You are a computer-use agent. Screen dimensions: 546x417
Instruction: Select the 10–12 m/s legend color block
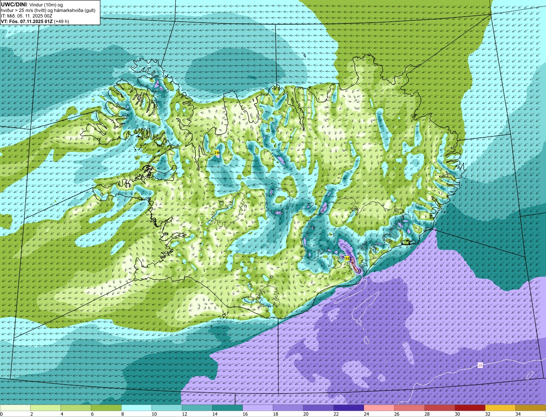pyautogui.click(x=167, y=408)
